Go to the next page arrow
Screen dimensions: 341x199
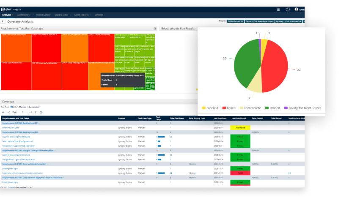pos(36,113)
